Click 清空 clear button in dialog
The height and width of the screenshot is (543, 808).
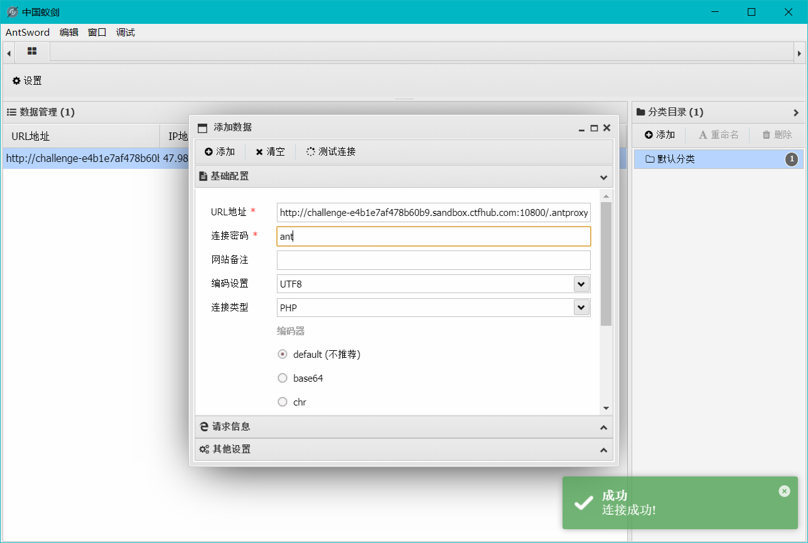click(270, 152)
